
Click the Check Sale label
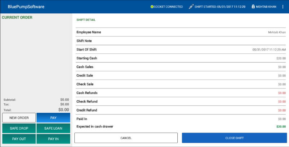pyautogui.click(x=85, y=84)
